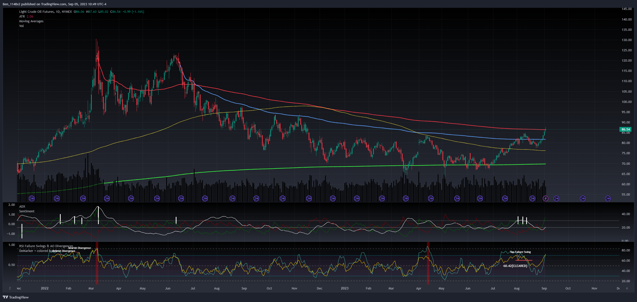Click the 145.00 price axis label
This screenshot has height=302, width=637.
[627, 9]
